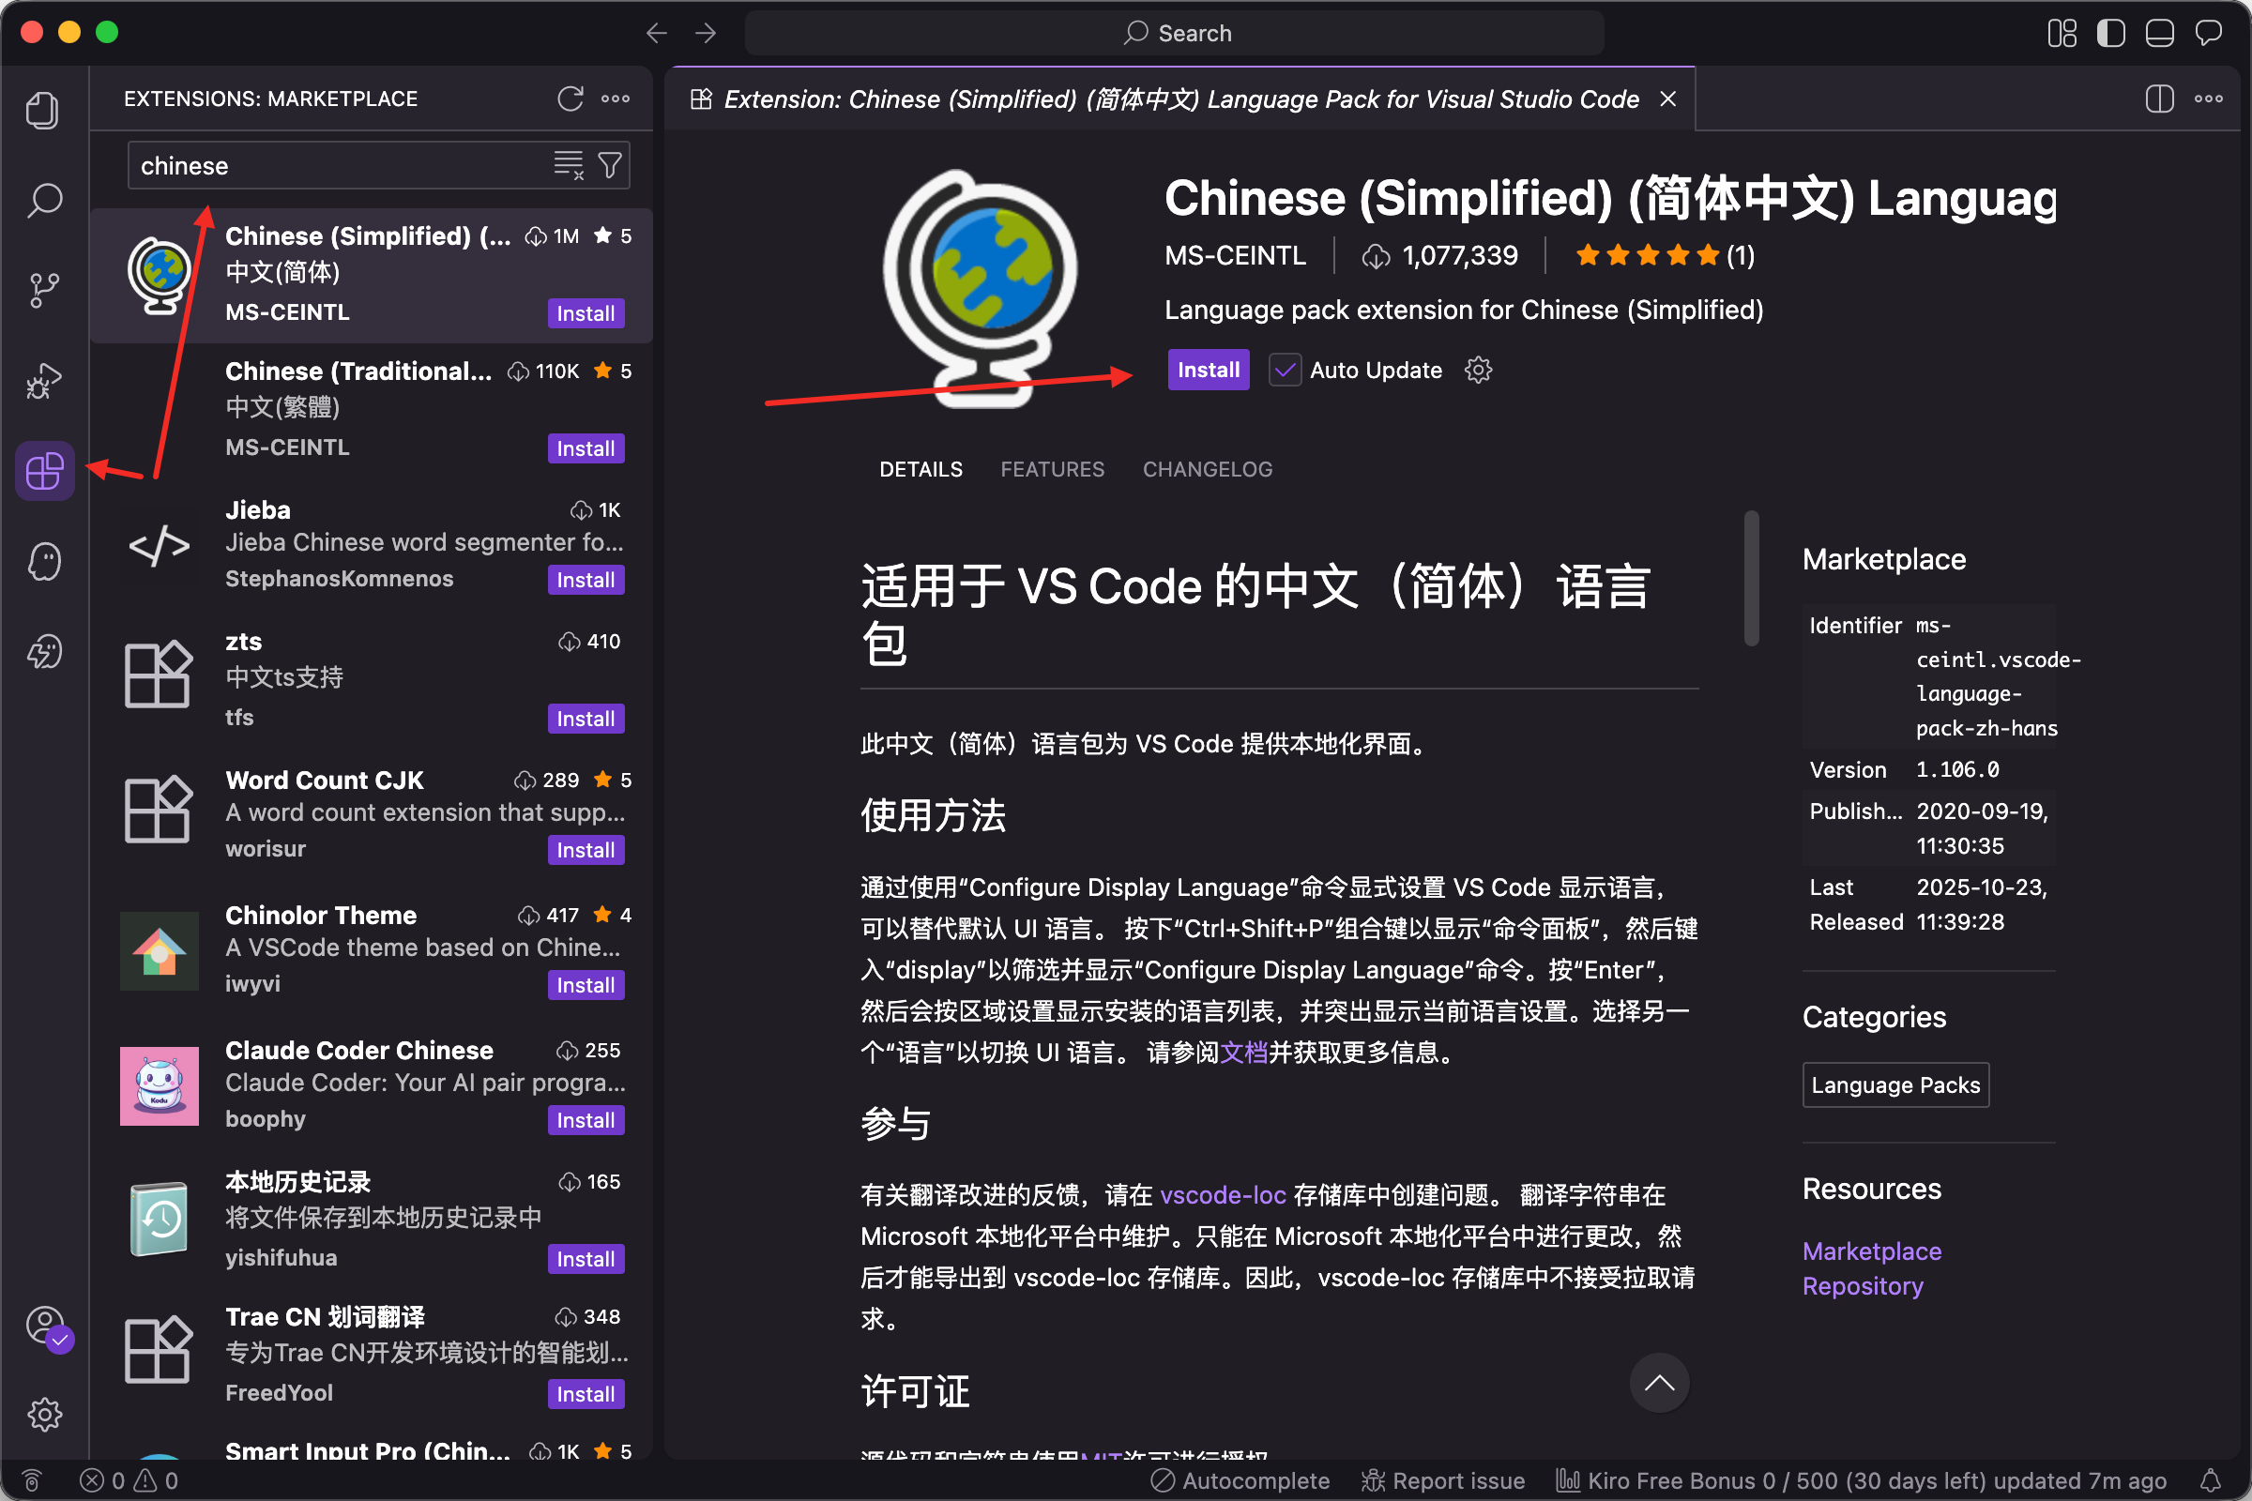
Task: Toggle the bottom panel in title bar
Action: (2159, 34)
